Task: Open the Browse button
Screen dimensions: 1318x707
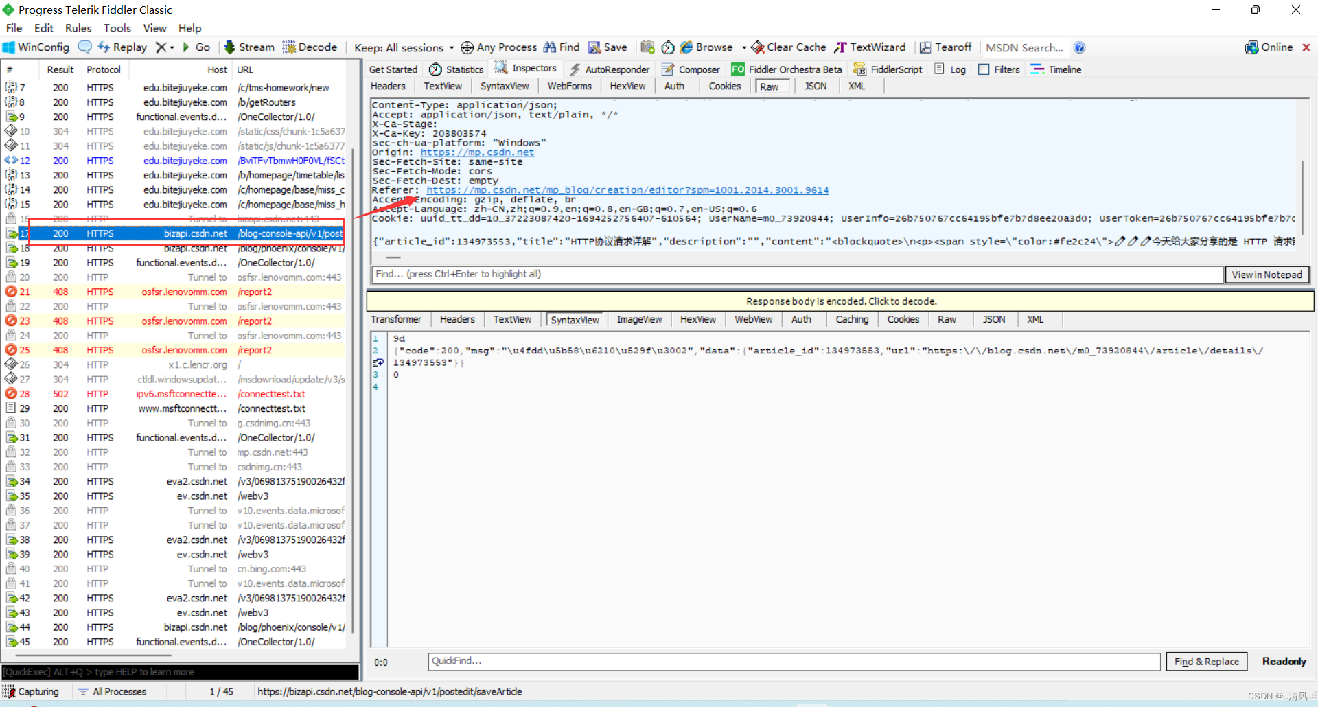Action: coord(706,47)
